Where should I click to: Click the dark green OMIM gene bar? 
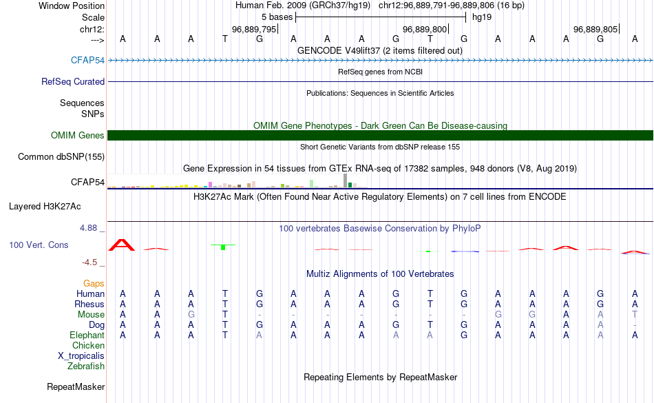[381, 135]
